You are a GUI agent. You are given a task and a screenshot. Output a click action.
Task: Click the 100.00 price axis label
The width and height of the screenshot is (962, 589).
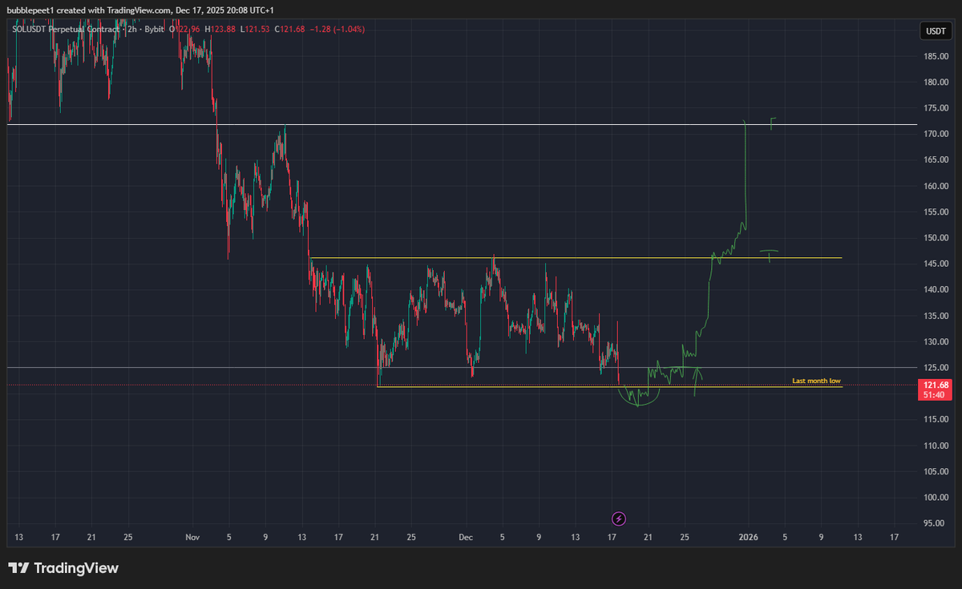(x=936, y=498)
